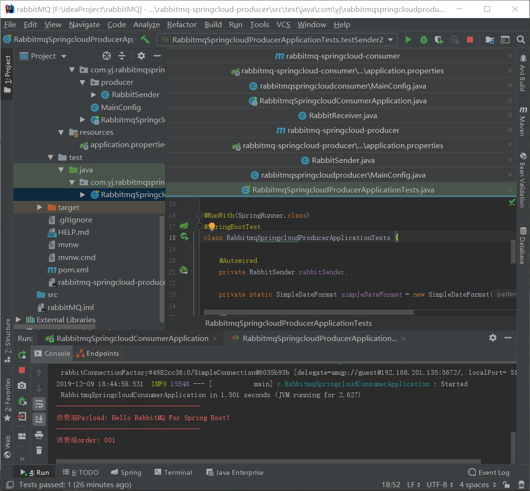The width and height of the screenshot is (530, 491).
Task: Rerun the application in Run panel
Action: [x=22, y=354]
